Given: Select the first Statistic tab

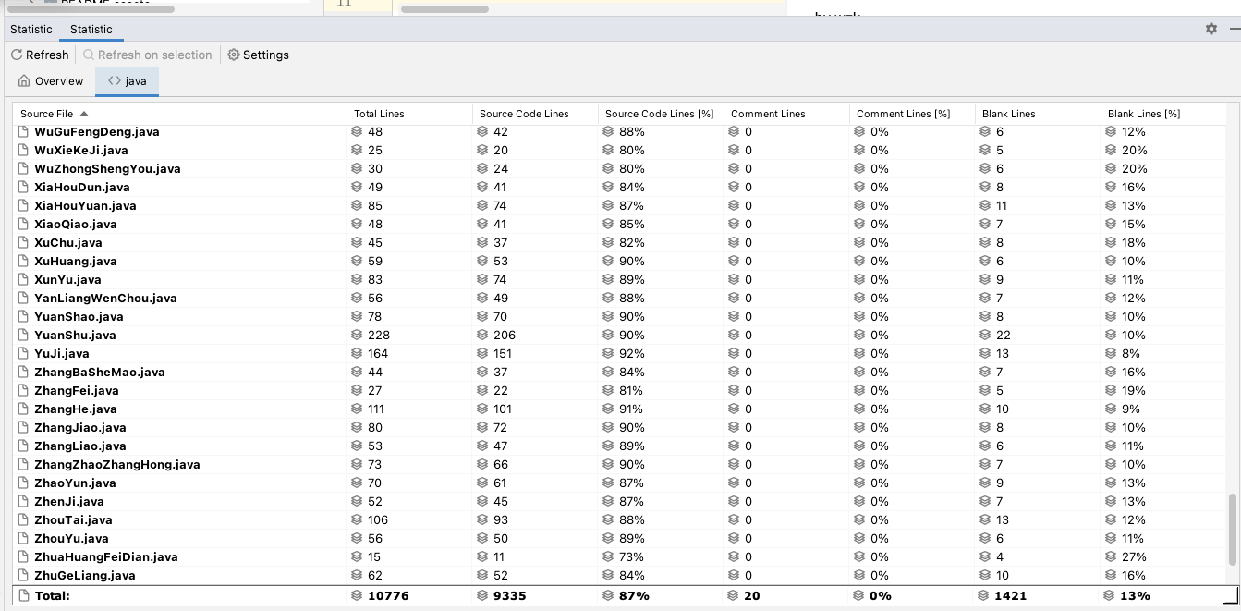Looking at the screenshot, I should pyautogui.click(x=30, y=30).
